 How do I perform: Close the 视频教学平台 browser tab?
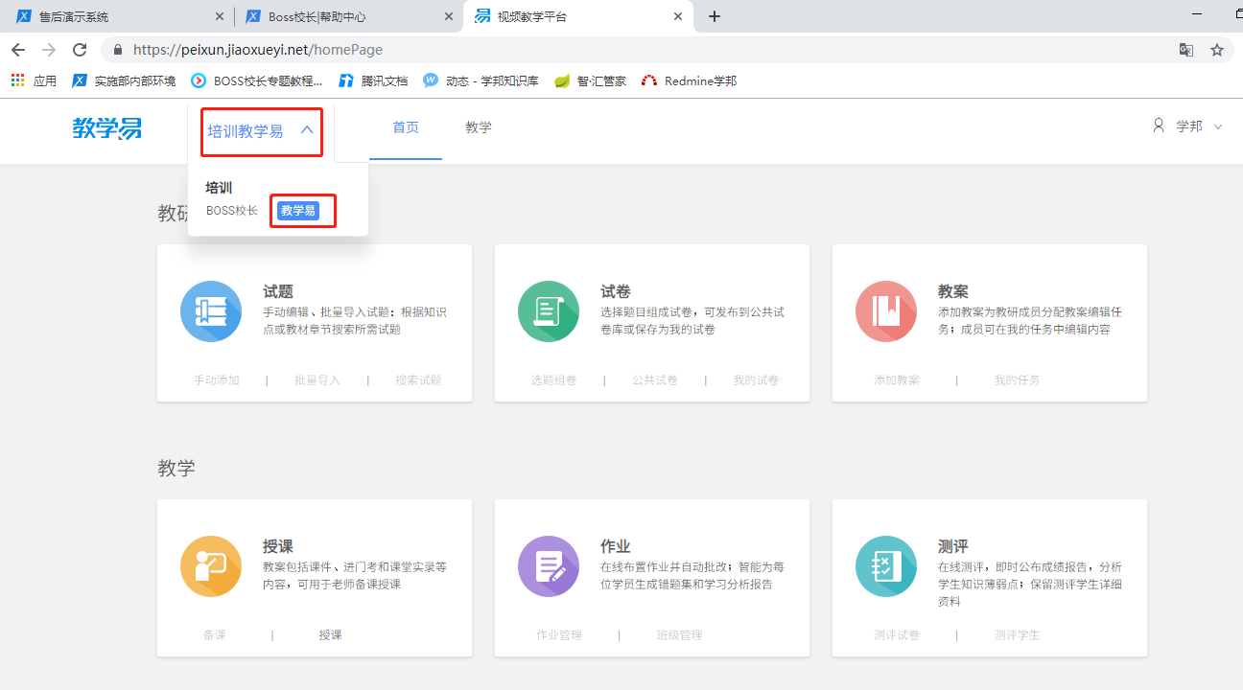[x=678, y=17]
